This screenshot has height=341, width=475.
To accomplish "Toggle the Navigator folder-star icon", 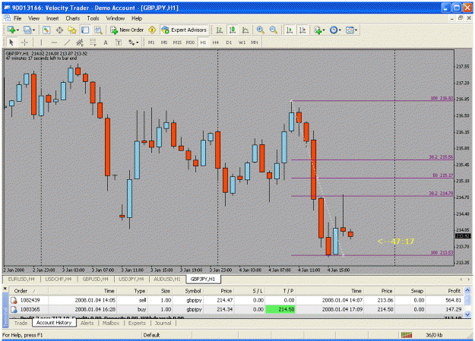I will [x=72, y=30].
